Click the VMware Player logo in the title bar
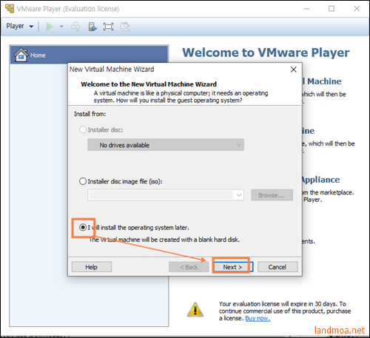The width and height of the screenshot is (370, 338). (10, 9)
